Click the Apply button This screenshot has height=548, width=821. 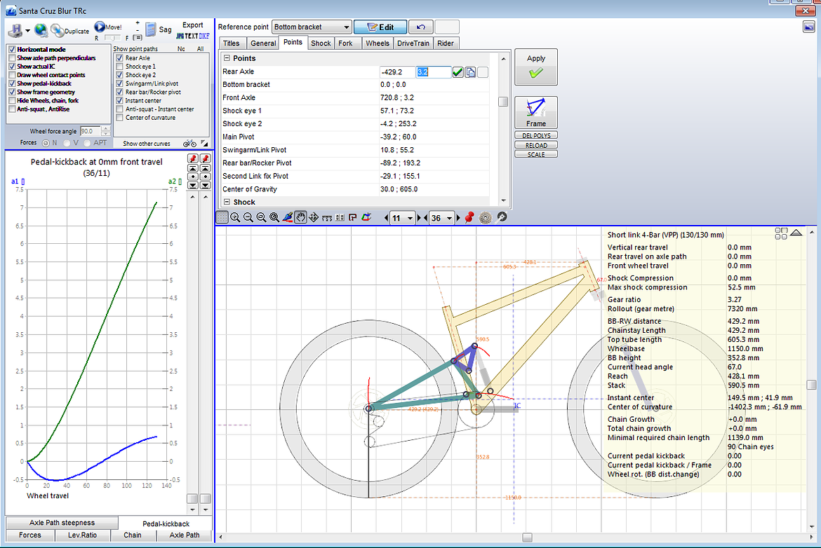(x=535, y=67)
